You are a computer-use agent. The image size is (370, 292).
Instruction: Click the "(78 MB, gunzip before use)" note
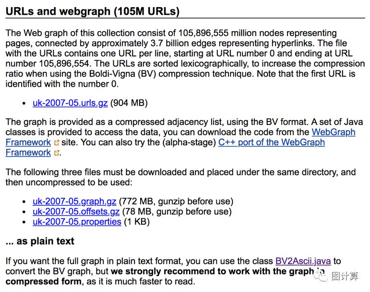pos(177,212)
